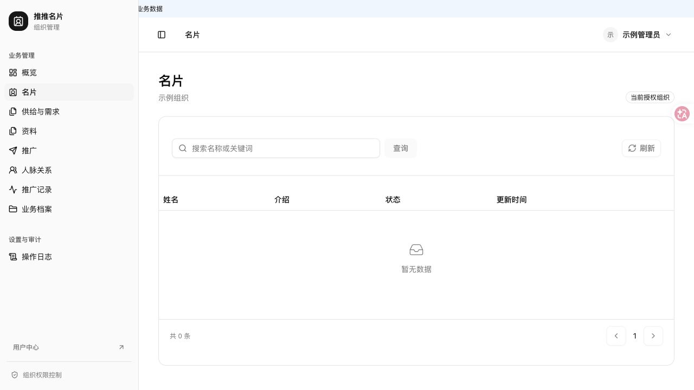The width and height of the screenshot is (694, 390).
Task: Select 供给与需求 in the sidebar
Action: 69,112
